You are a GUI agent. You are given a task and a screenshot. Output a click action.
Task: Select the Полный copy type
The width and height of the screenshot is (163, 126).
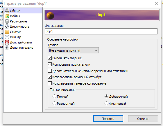pos(54,97)
